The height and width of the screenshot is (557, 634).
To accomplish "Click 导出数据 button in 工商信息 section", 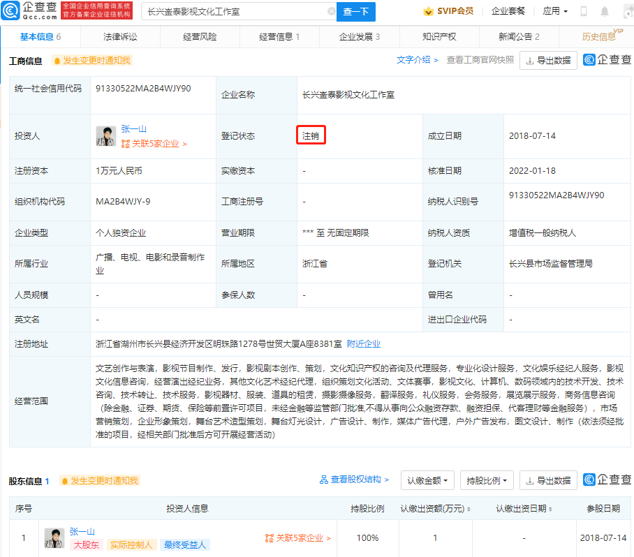I will click(548, 61).
